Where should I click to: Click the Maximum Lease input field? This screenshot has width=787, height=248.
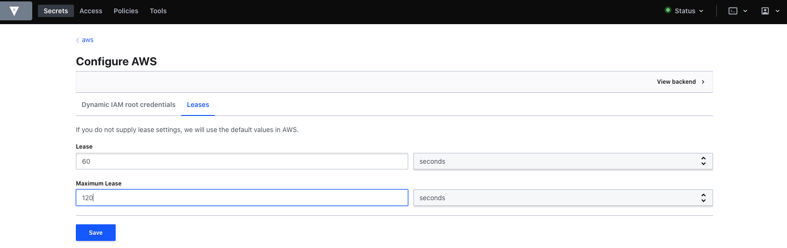[242, 198]
